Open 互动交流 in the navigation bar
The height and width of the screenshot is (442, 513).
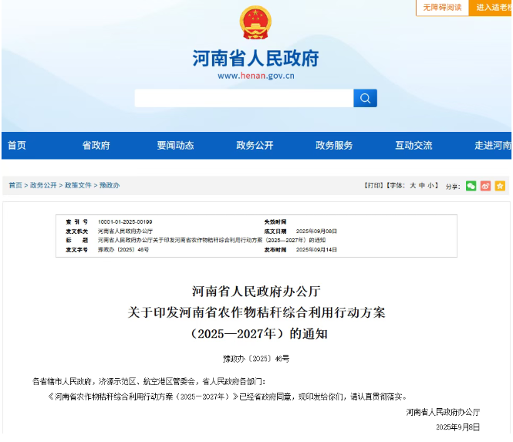(x=413, y=146)
